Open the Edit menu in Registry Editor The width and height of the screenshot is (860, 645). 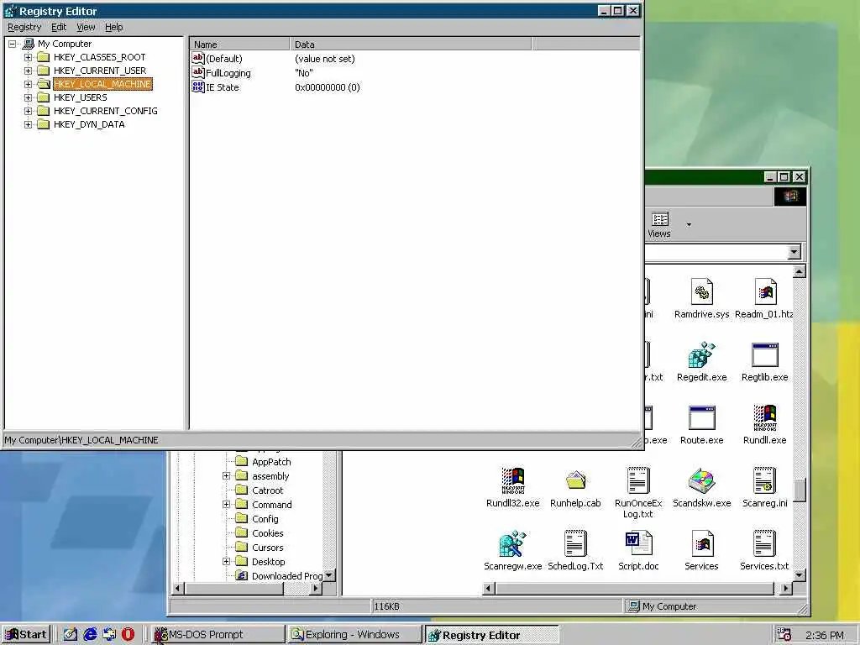pyautogui.click(x=59, y=27)
